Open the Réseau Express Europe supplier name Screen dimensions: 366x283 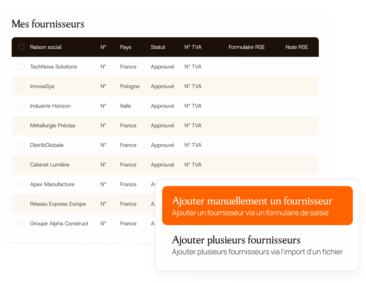[58, 204]
